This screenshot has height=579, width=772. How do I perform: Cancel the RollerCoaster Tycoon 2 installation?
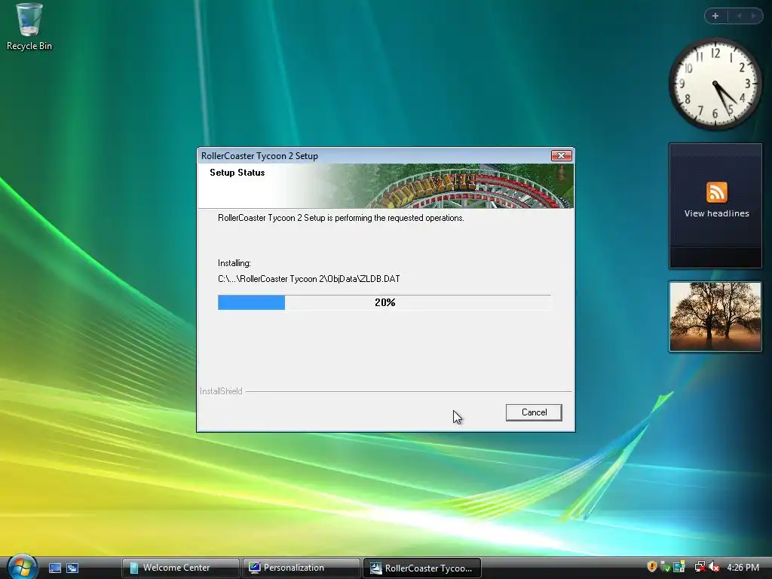pyautogui.click(x=534, y=412)
